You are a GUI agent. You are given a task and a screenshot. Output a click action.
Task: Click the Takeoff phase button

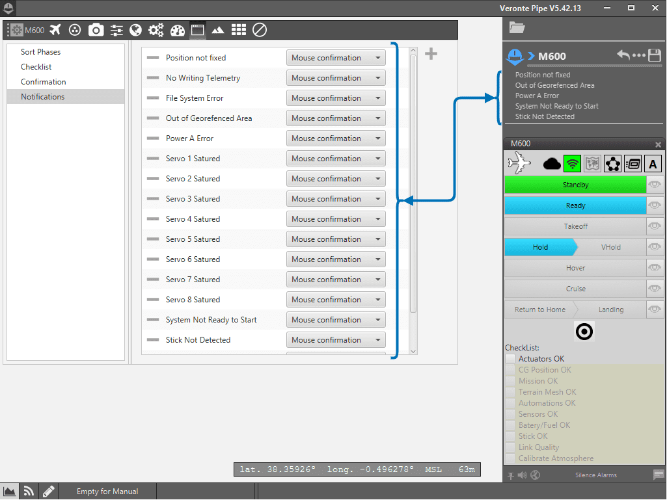coord(575,226)
